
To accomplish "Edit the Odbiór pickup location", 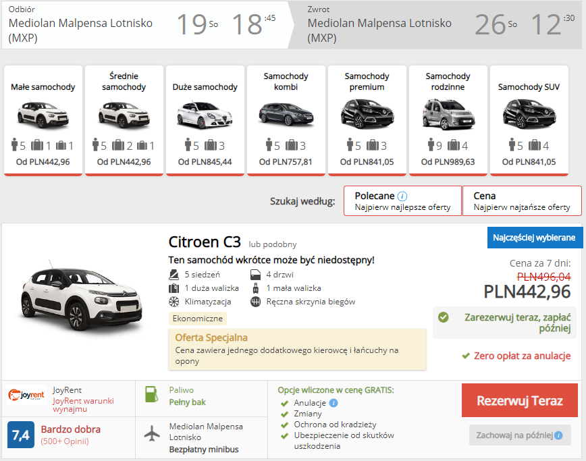I will tap(80, 30).
